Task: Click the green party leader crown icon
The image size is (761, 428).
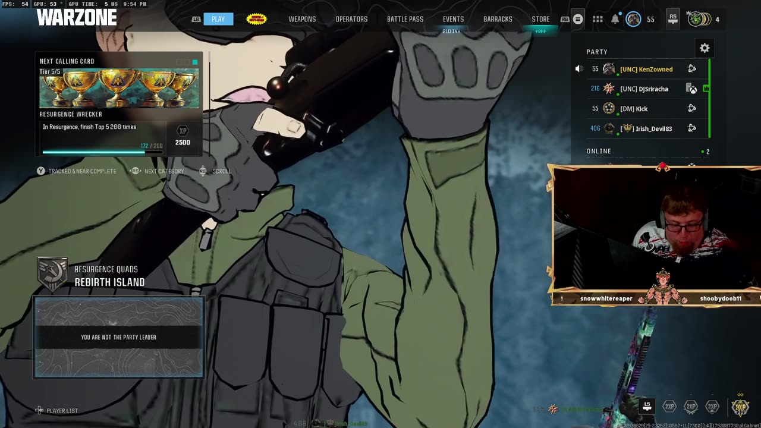Action: pos(706,89)
